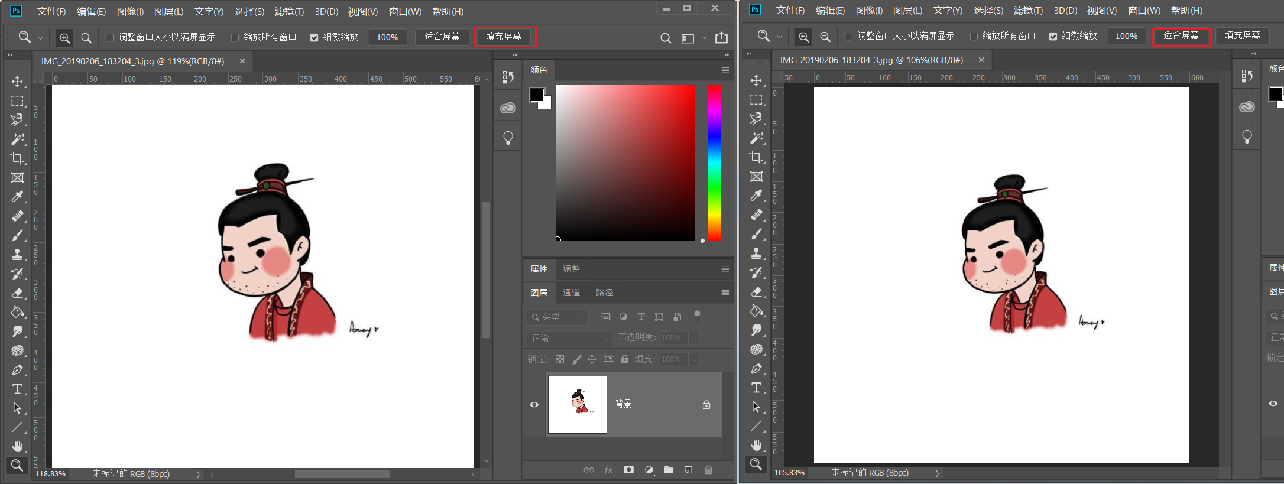Click the share icon in the options bar

[x=721, y=38]
